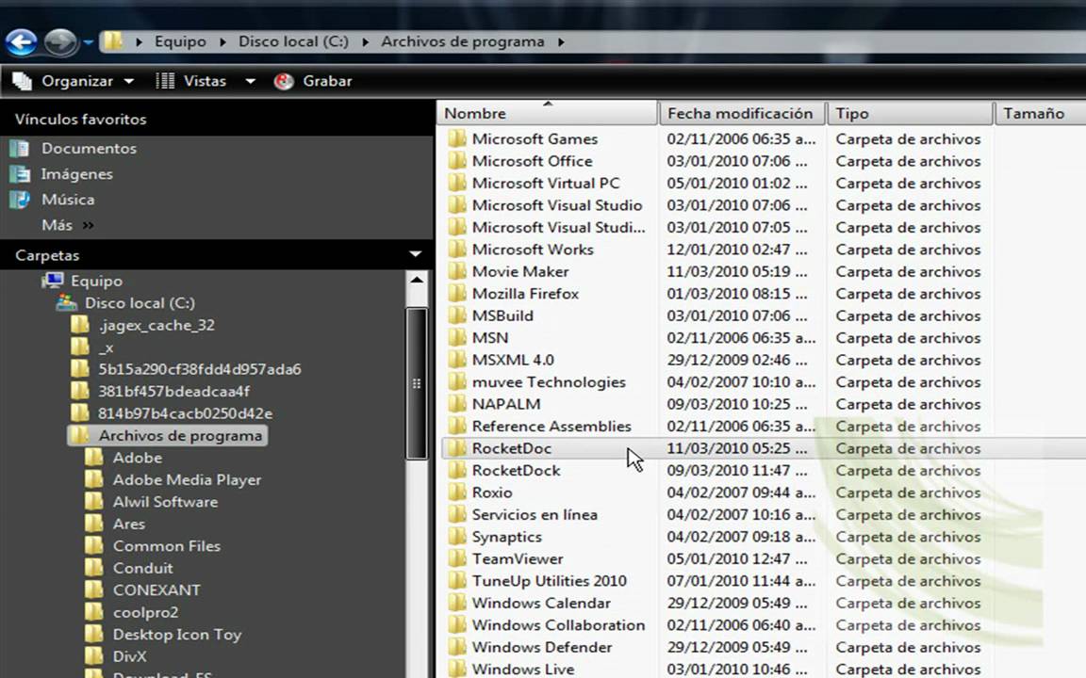Collapse the Carpetas panel arrow

tap(416, 254)
